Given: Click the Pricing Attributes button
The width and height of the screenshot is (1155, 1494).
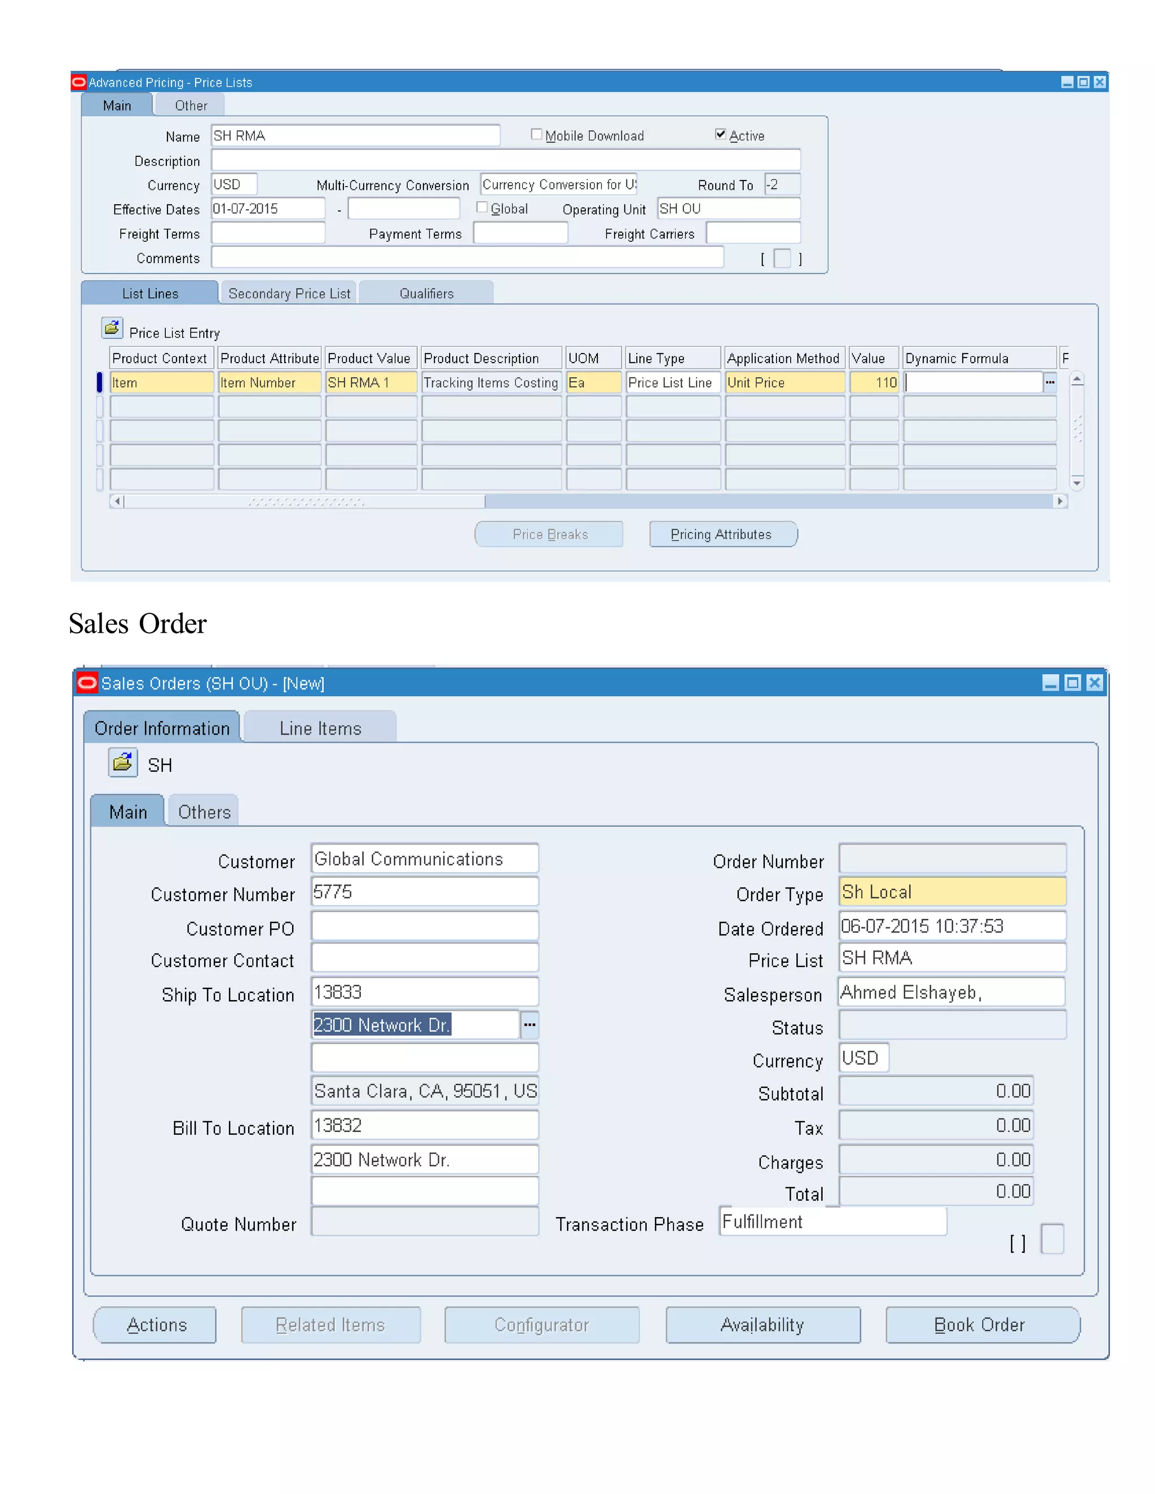Looking at the screenshot, I should pyautogui.click(x=723, y=534).
